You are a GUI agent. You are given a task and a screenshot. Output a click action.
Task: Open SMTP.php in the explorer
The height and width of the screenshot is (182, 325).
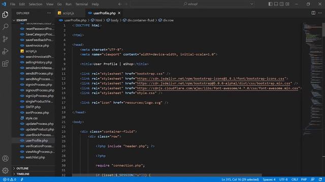tap(33, 107)
